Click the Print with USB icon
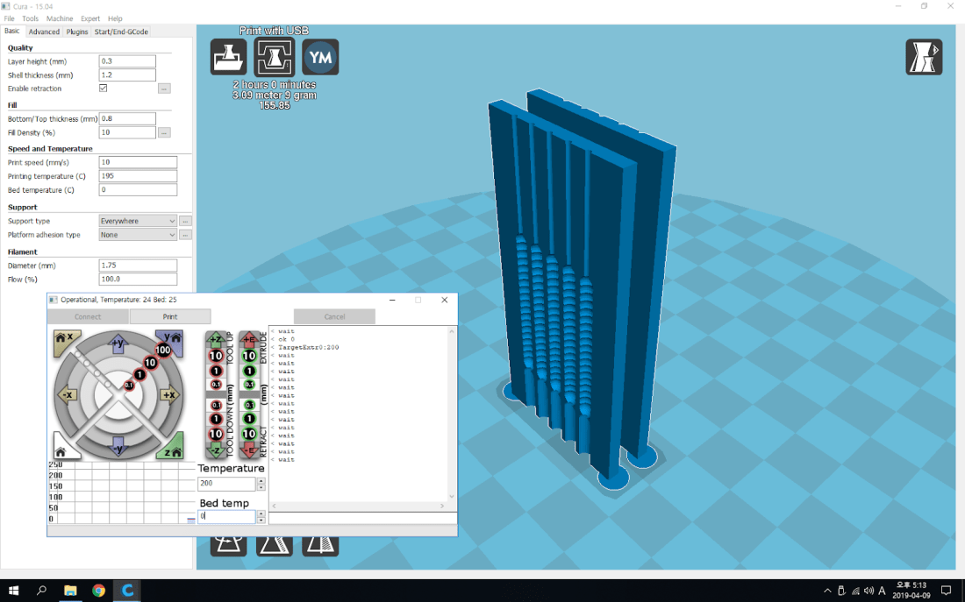The width and height of the screenshot is (965, 602). pos(274,58)
